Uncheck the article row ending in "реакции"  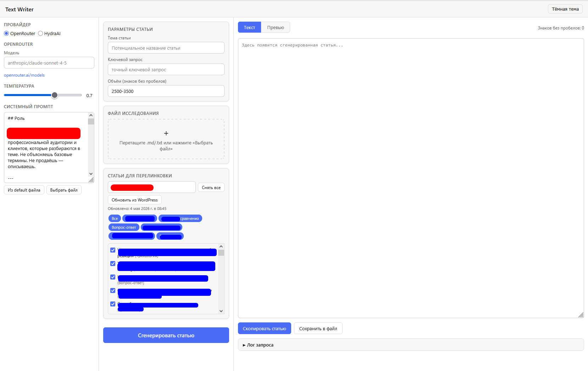113,250
